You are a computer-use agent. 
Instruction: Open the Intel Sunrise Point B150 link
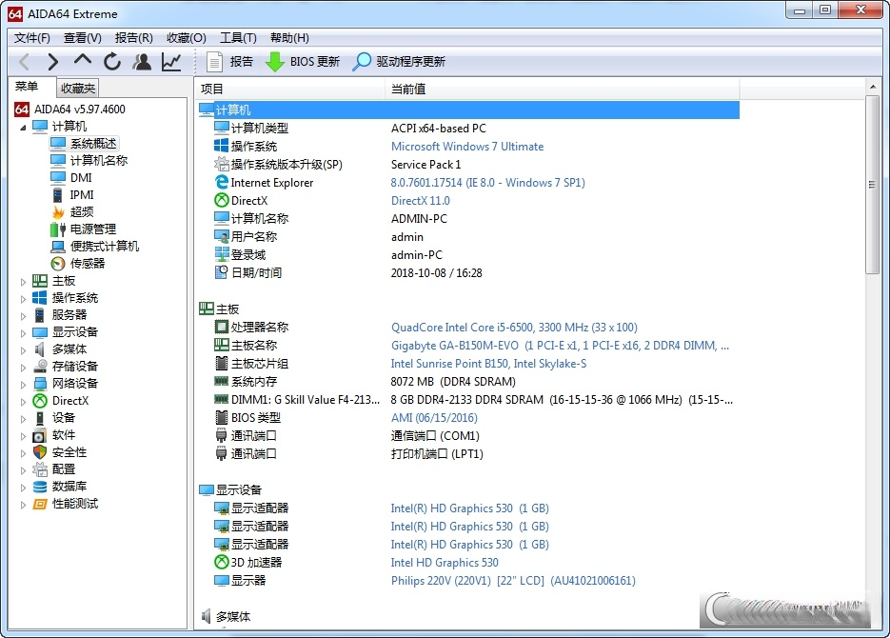pos(488,364)
